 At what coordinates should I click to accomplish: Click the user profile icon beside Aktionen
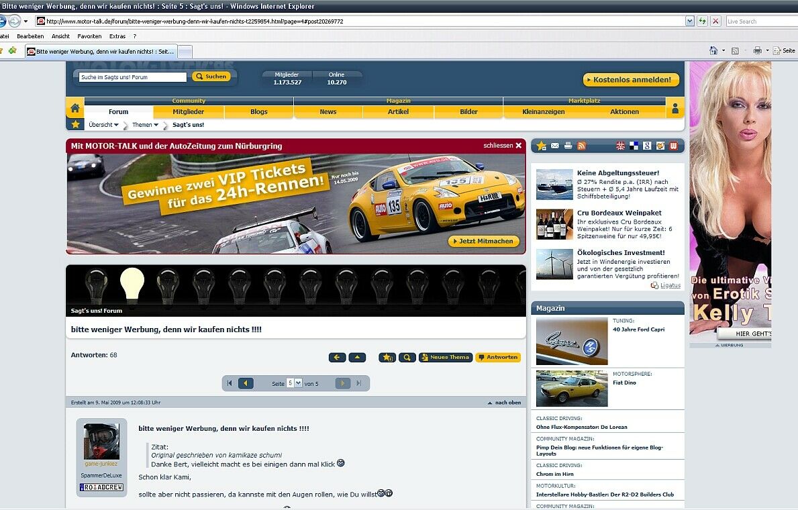click(675, 109)
